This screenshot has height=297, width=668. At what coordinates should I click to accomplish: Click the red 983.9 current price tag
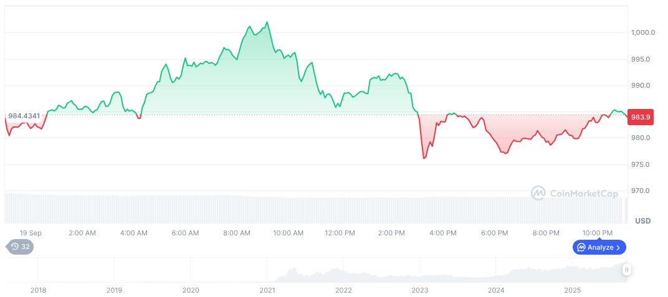pyautogui.click(x=641, y=116)
